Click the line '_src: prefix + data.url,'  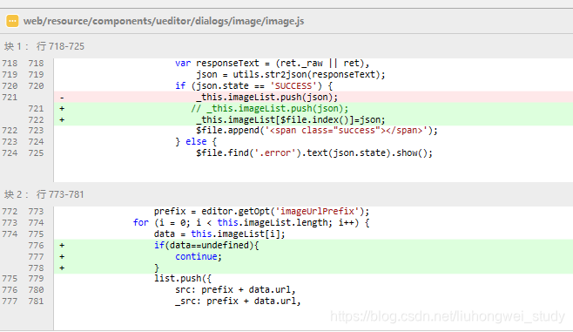pos(238,302)
